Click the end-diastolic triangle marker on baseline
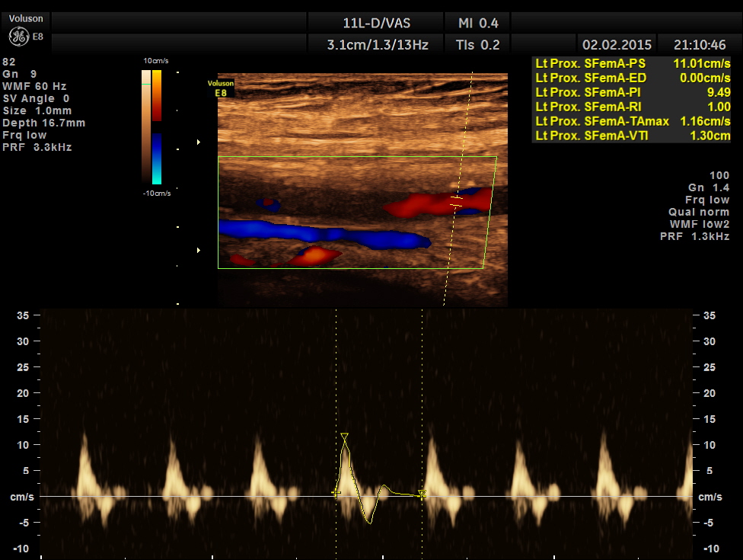743x560 pixels. (x=423, y=494)
